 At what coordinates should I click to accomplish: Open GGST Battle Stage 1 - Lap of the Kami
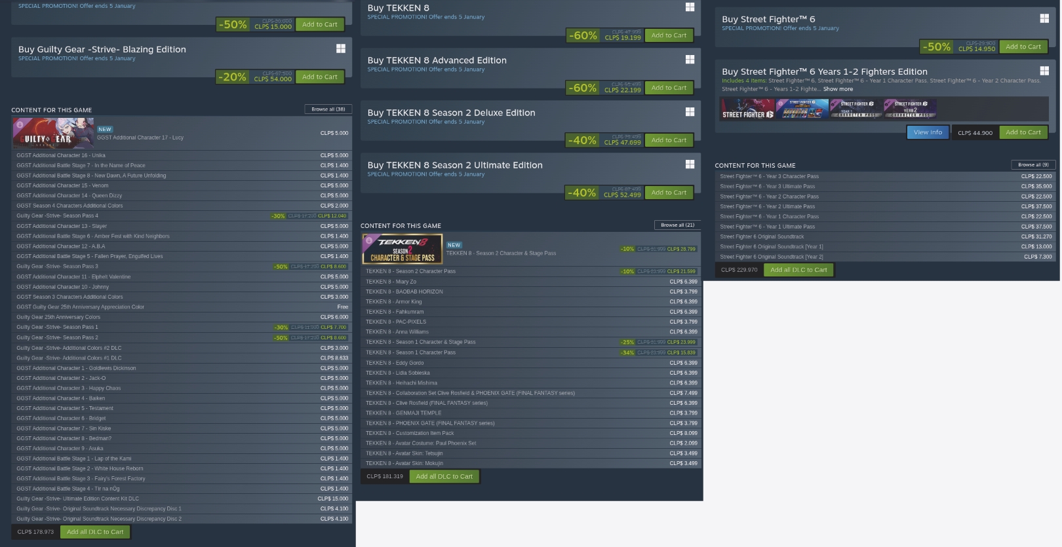coord(182,459)
